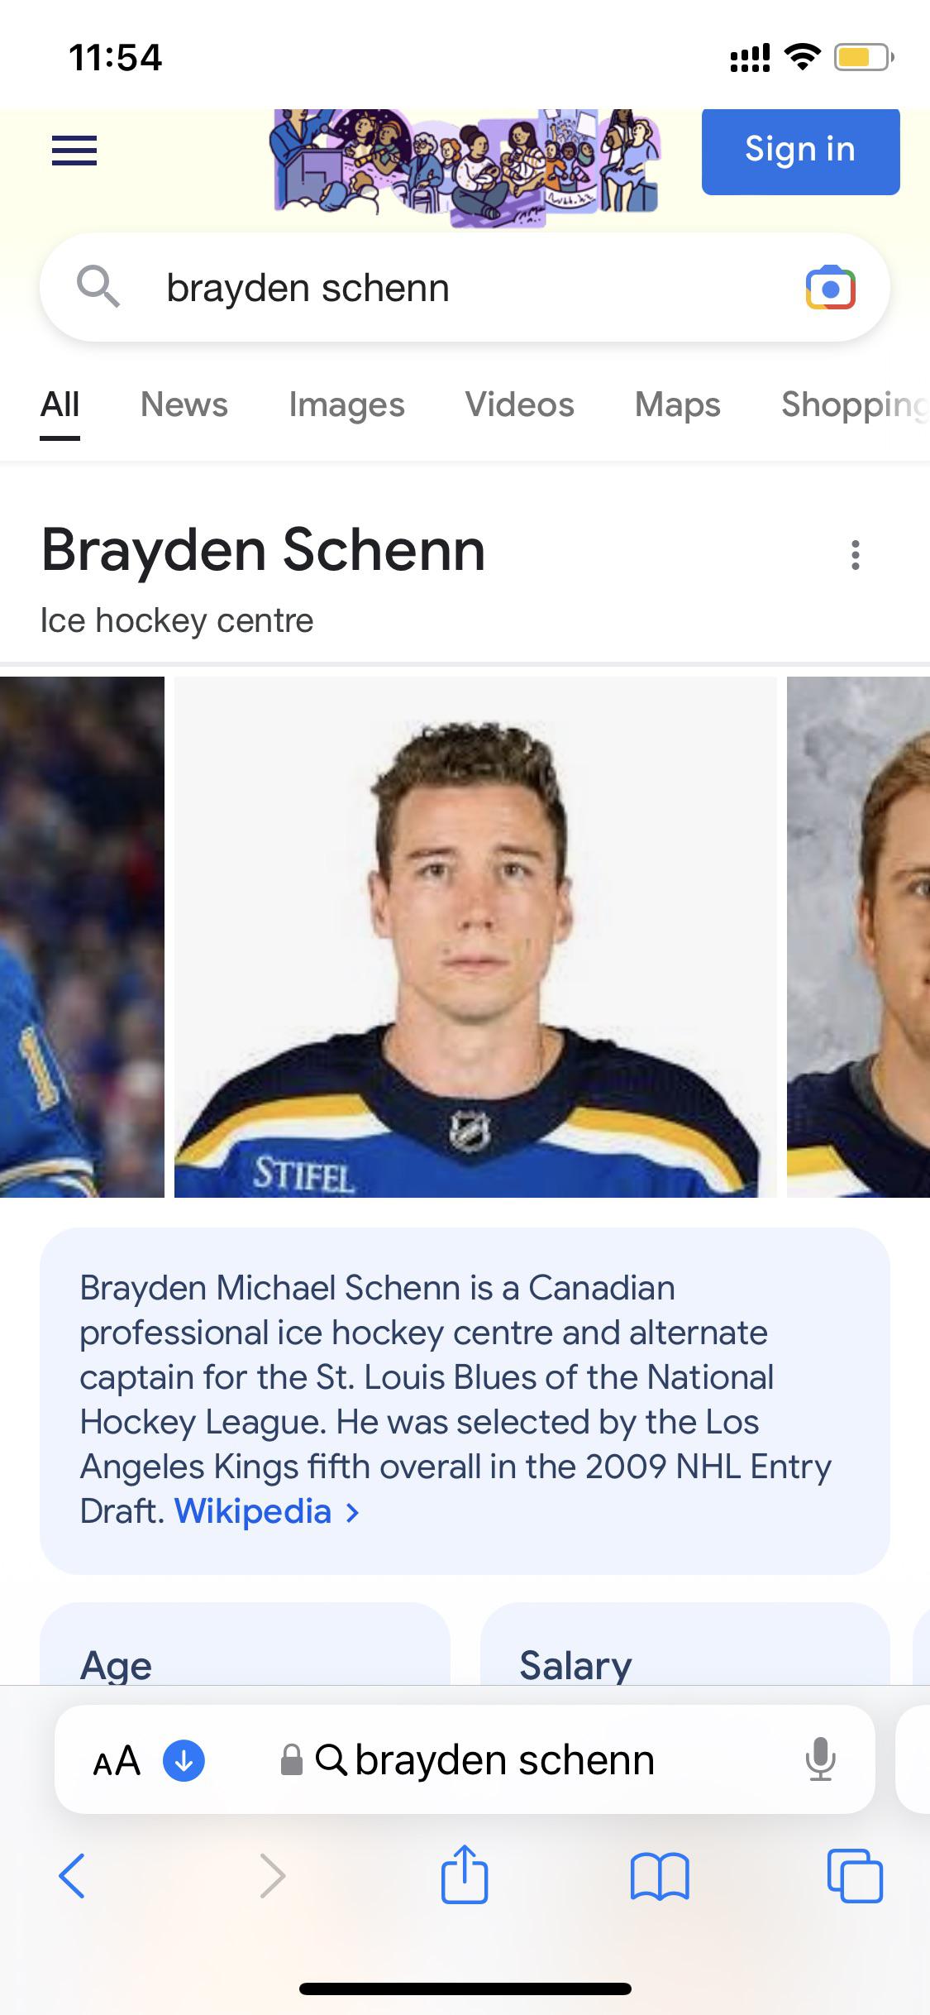Open the AA page settings menu
930x2015 pixels.
[117, 1760]
